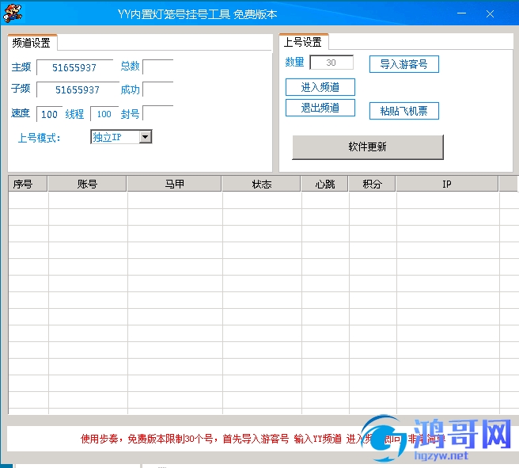Open the 频道设置 tab

click(32, 43)
